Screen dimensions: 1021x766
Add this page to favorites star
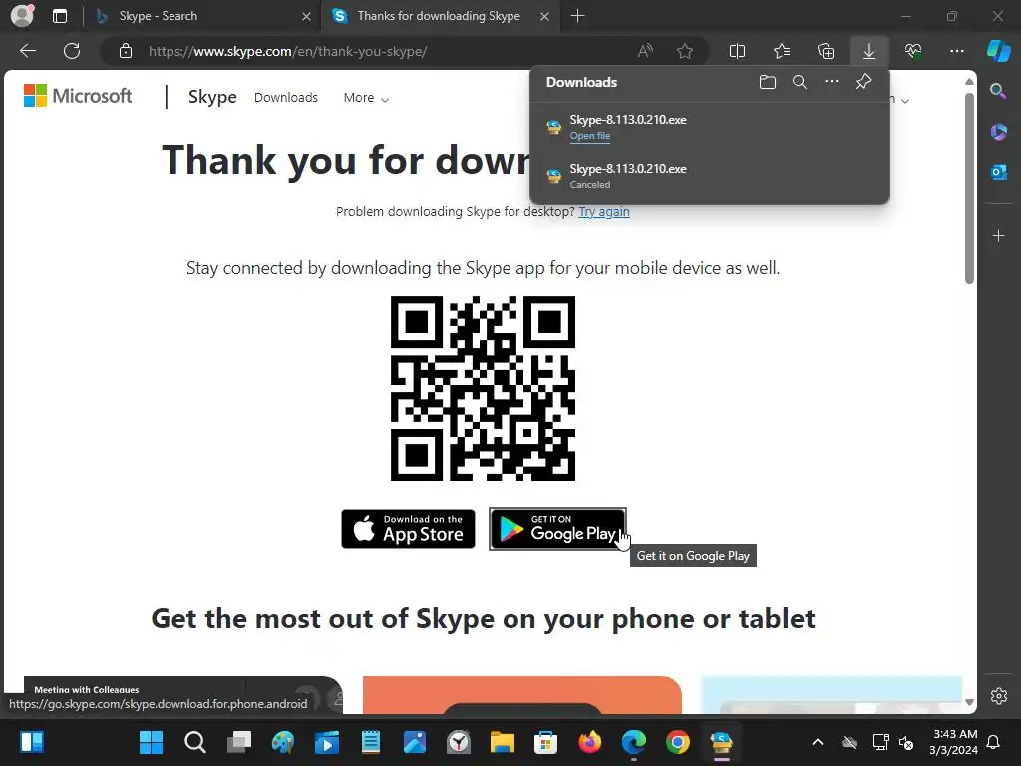(684, 51)
